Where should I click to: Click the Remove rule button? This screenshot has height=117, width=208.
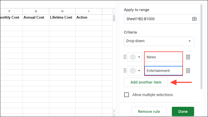[149, 112]
